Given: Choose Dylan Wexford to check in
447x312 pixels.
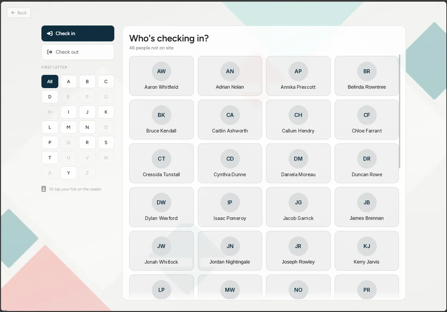Looking at the screenshot, I should click(x=161, y=207).
